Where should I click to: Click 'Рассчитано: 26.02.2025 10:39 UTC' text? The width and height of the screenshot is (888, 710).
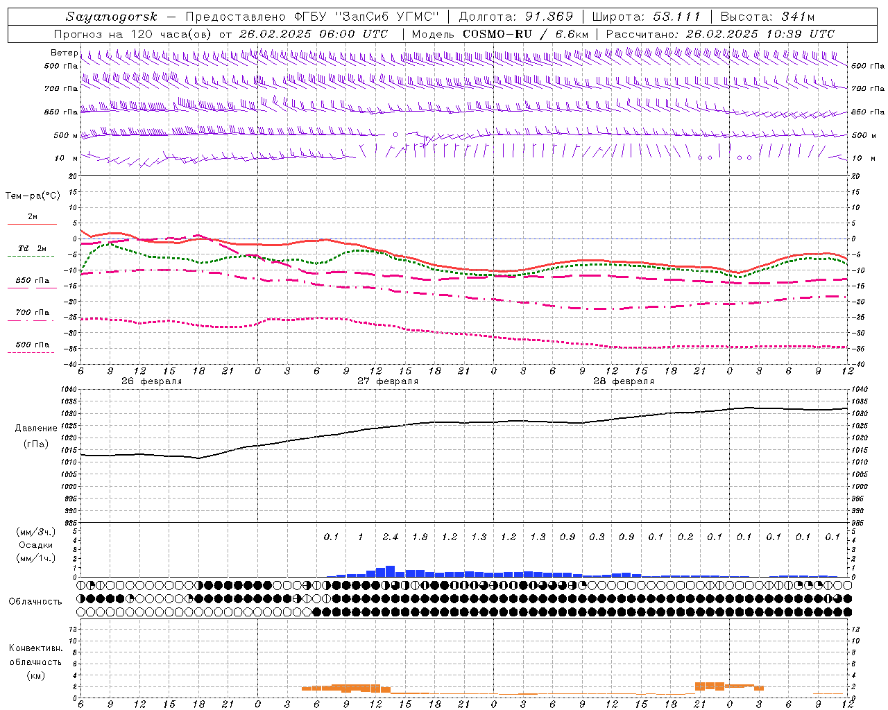[720, 34]
